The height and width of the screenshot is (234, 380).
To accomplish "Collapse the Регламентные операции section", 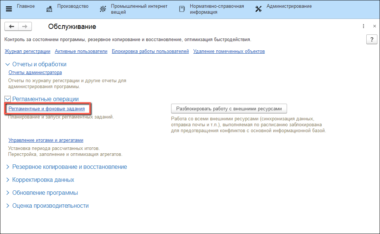I will pyautogui.click(x=7, y=99).
